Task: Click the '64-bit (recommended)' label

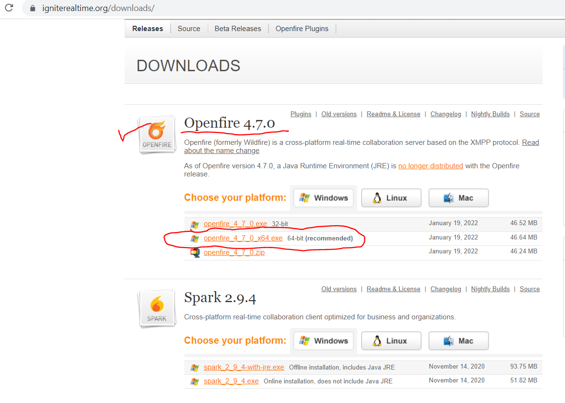Action: click(320, 239)
